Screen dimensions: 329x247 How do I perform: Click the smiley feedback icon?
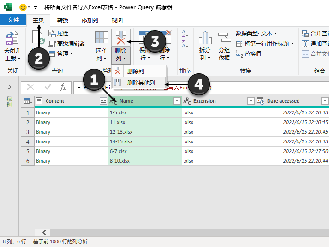23,7
